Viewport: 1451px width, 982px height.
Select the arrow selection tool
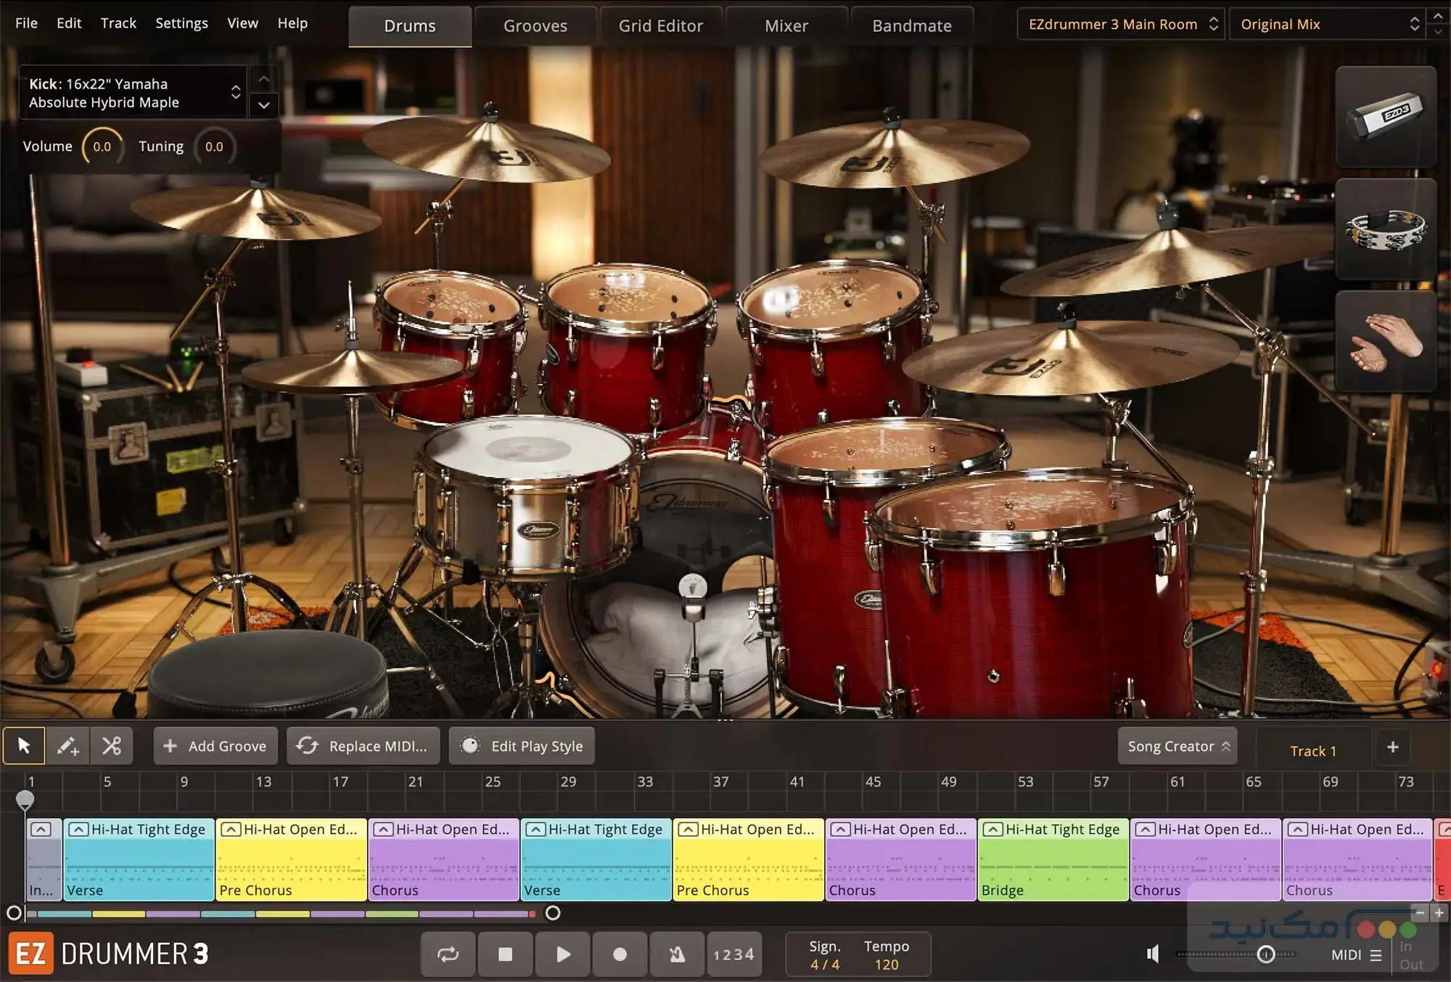24,746
